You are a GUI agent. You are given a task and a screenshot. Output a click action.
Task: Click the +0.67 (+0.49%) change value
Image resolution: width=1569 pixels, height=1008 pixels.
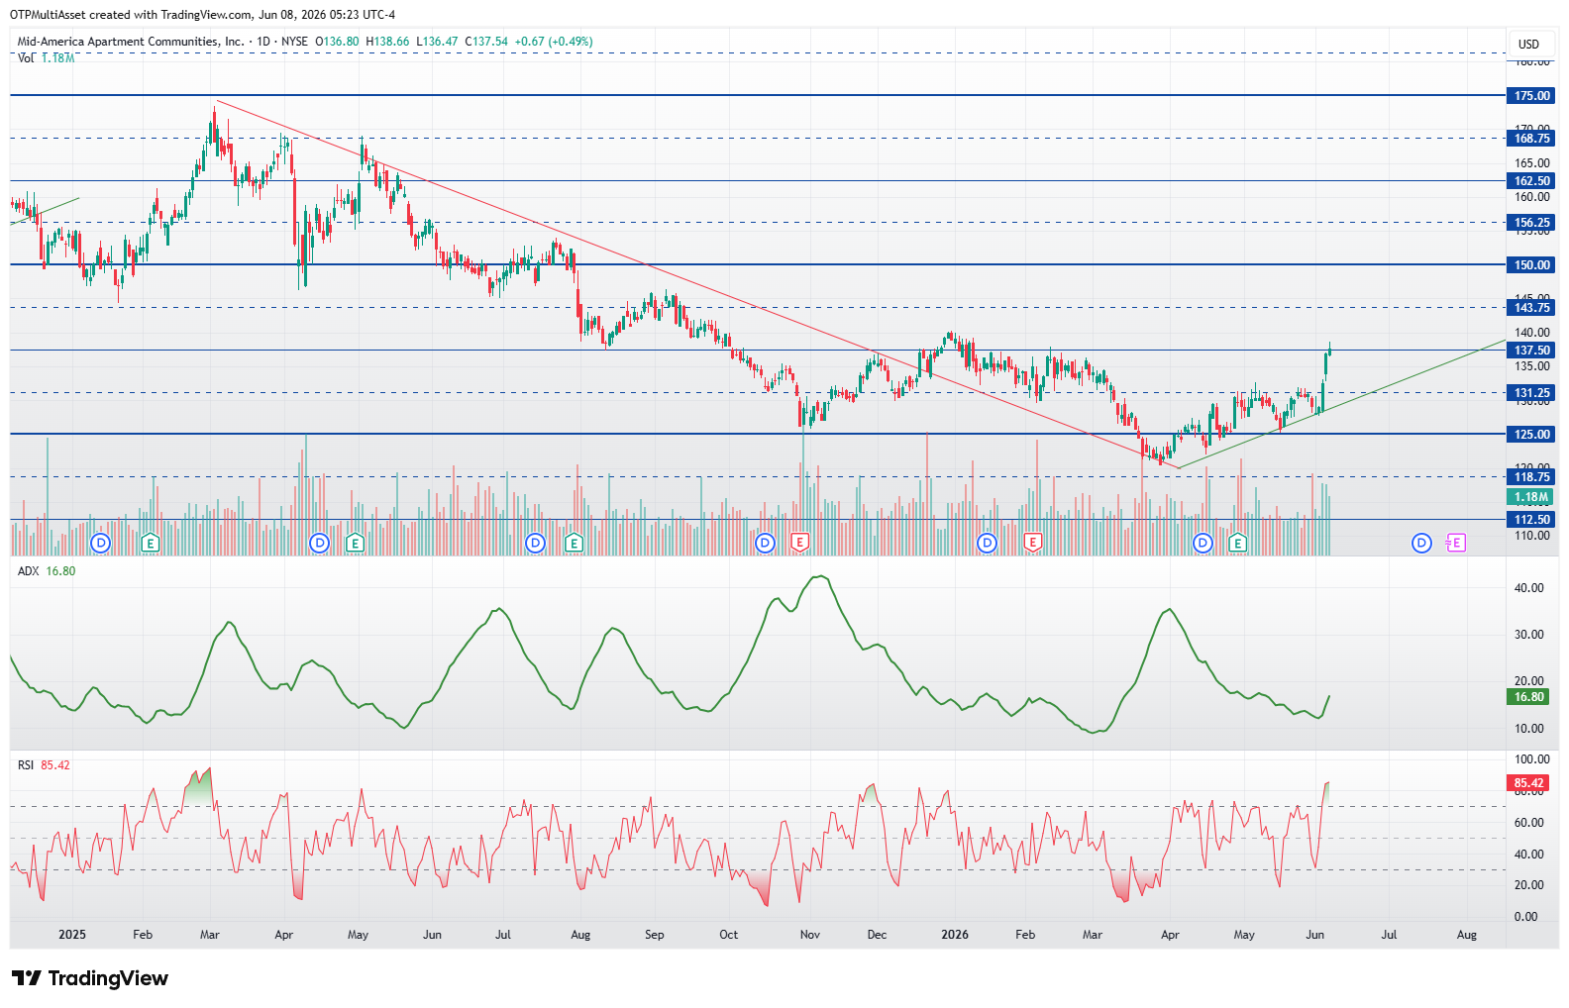coord(554,42)
